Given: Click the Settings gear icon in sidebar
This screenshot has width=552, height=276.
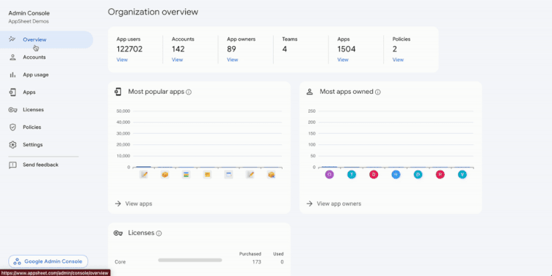Looking at the screenshot, I should (12, 145).
